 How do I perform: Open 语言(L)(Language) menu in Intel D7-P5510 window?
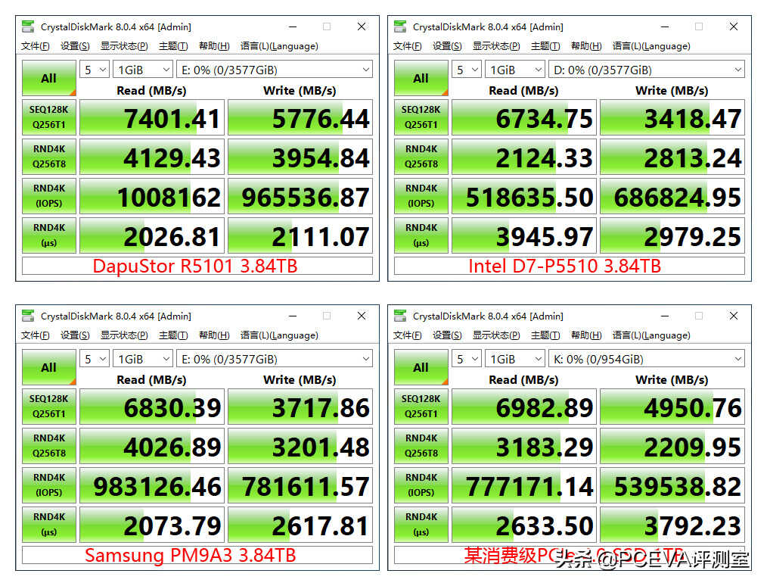(651, 46)
